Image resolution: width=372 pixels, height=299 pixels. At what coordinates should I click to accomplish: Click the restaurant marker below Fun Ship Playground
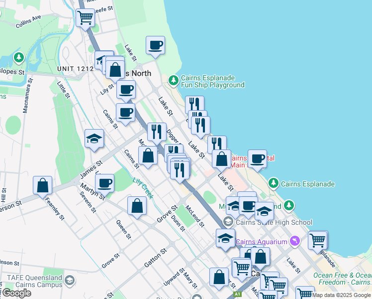194,105
